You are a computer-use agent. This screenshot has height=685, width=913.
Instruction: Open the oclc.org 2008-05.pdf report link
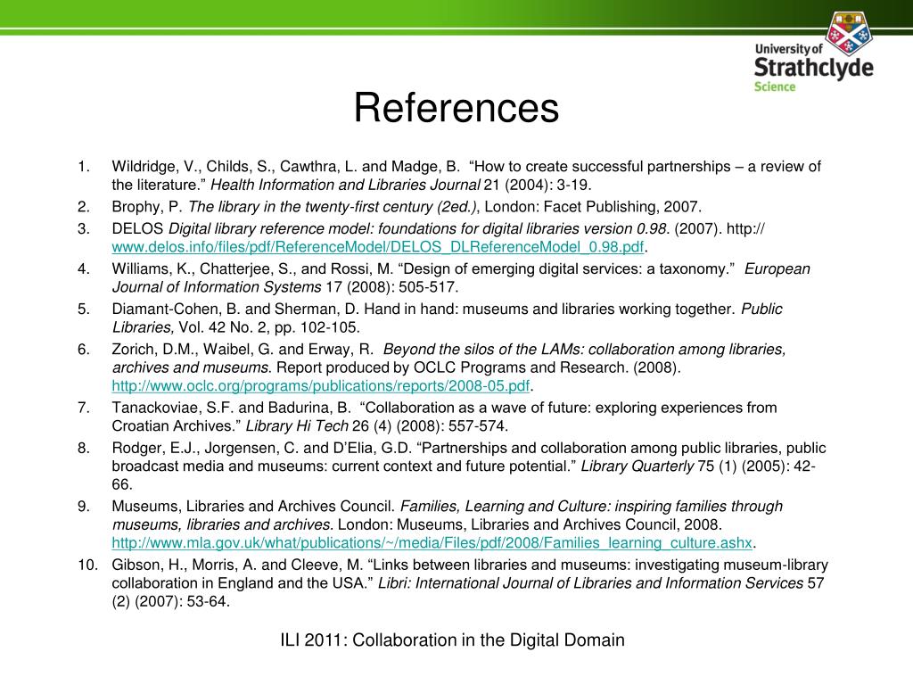point(321,386)
